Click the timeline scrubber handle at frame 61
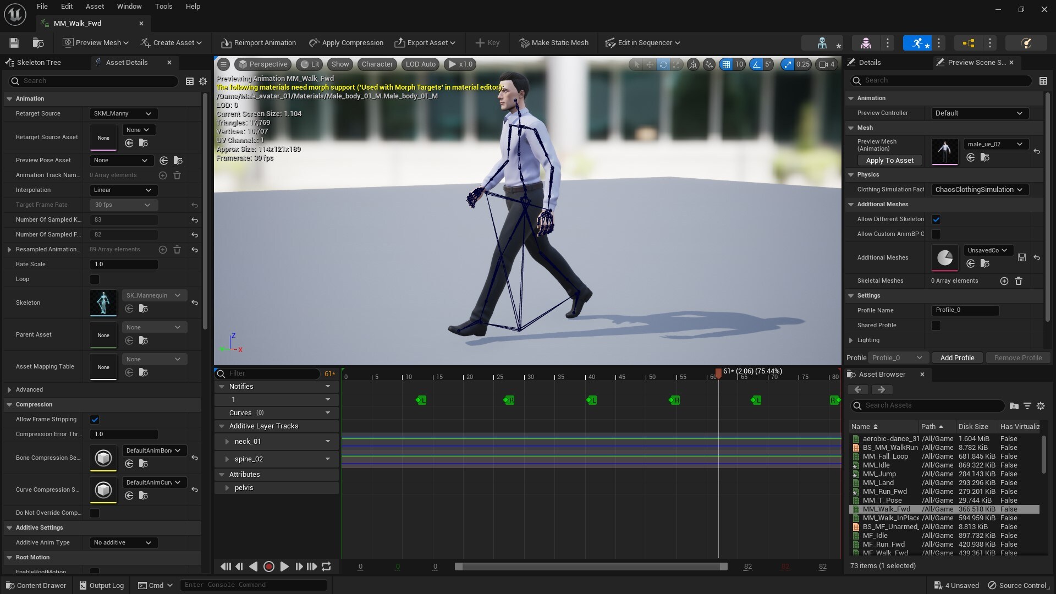 [718, 373]
